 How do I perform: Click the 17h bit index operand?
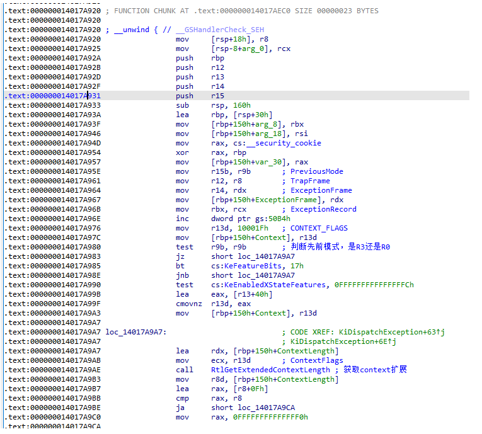[297, 266]
